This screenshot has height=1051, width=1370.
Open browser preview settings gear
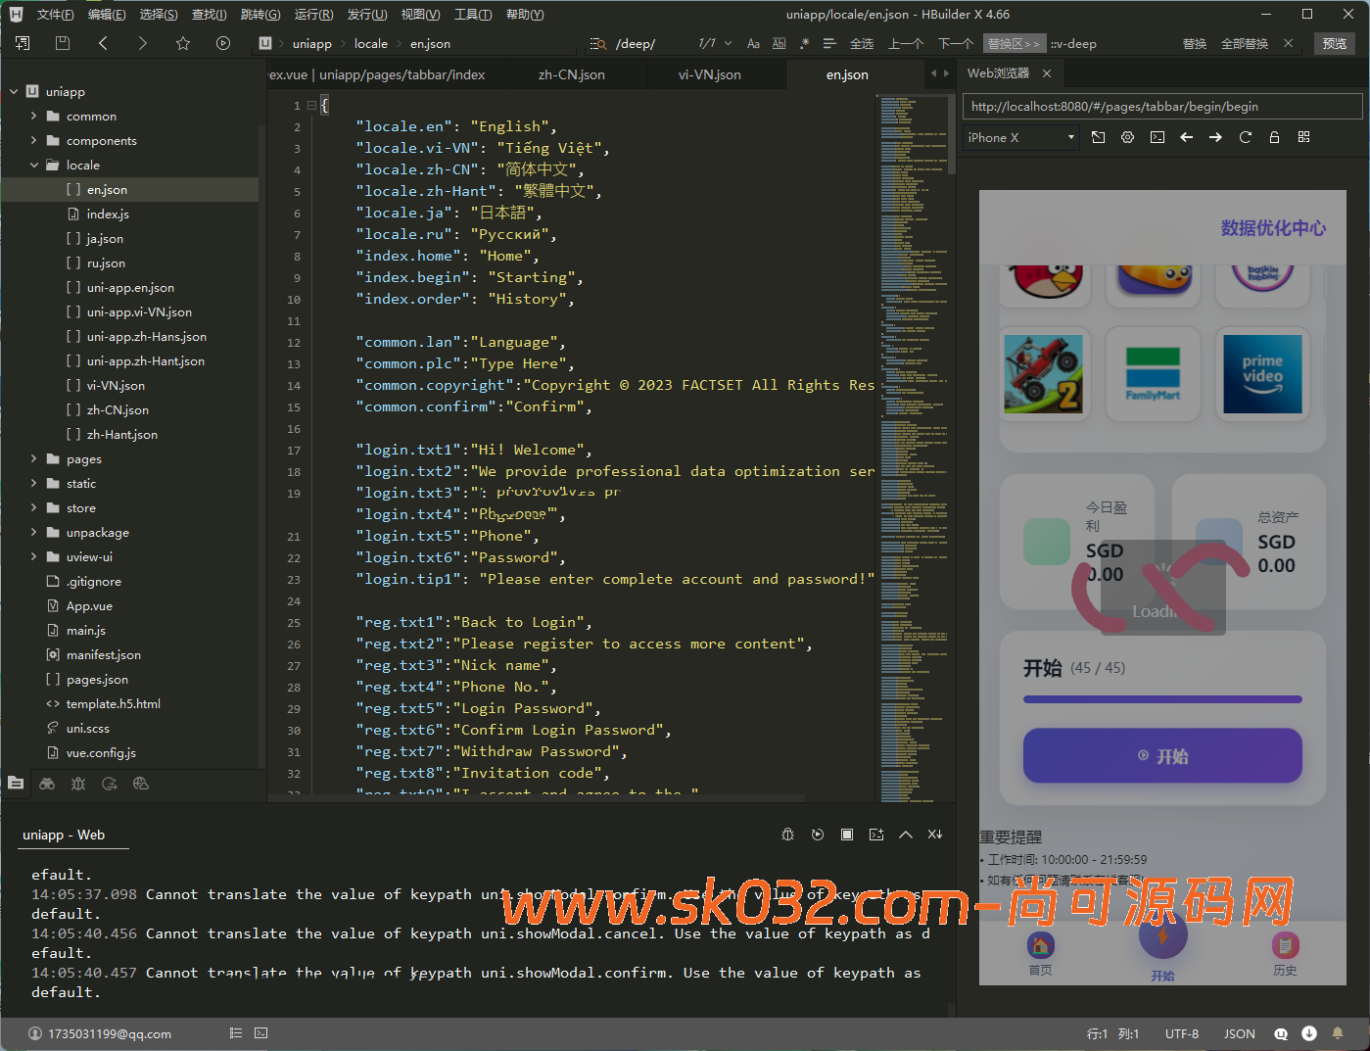coord(1127,137)
